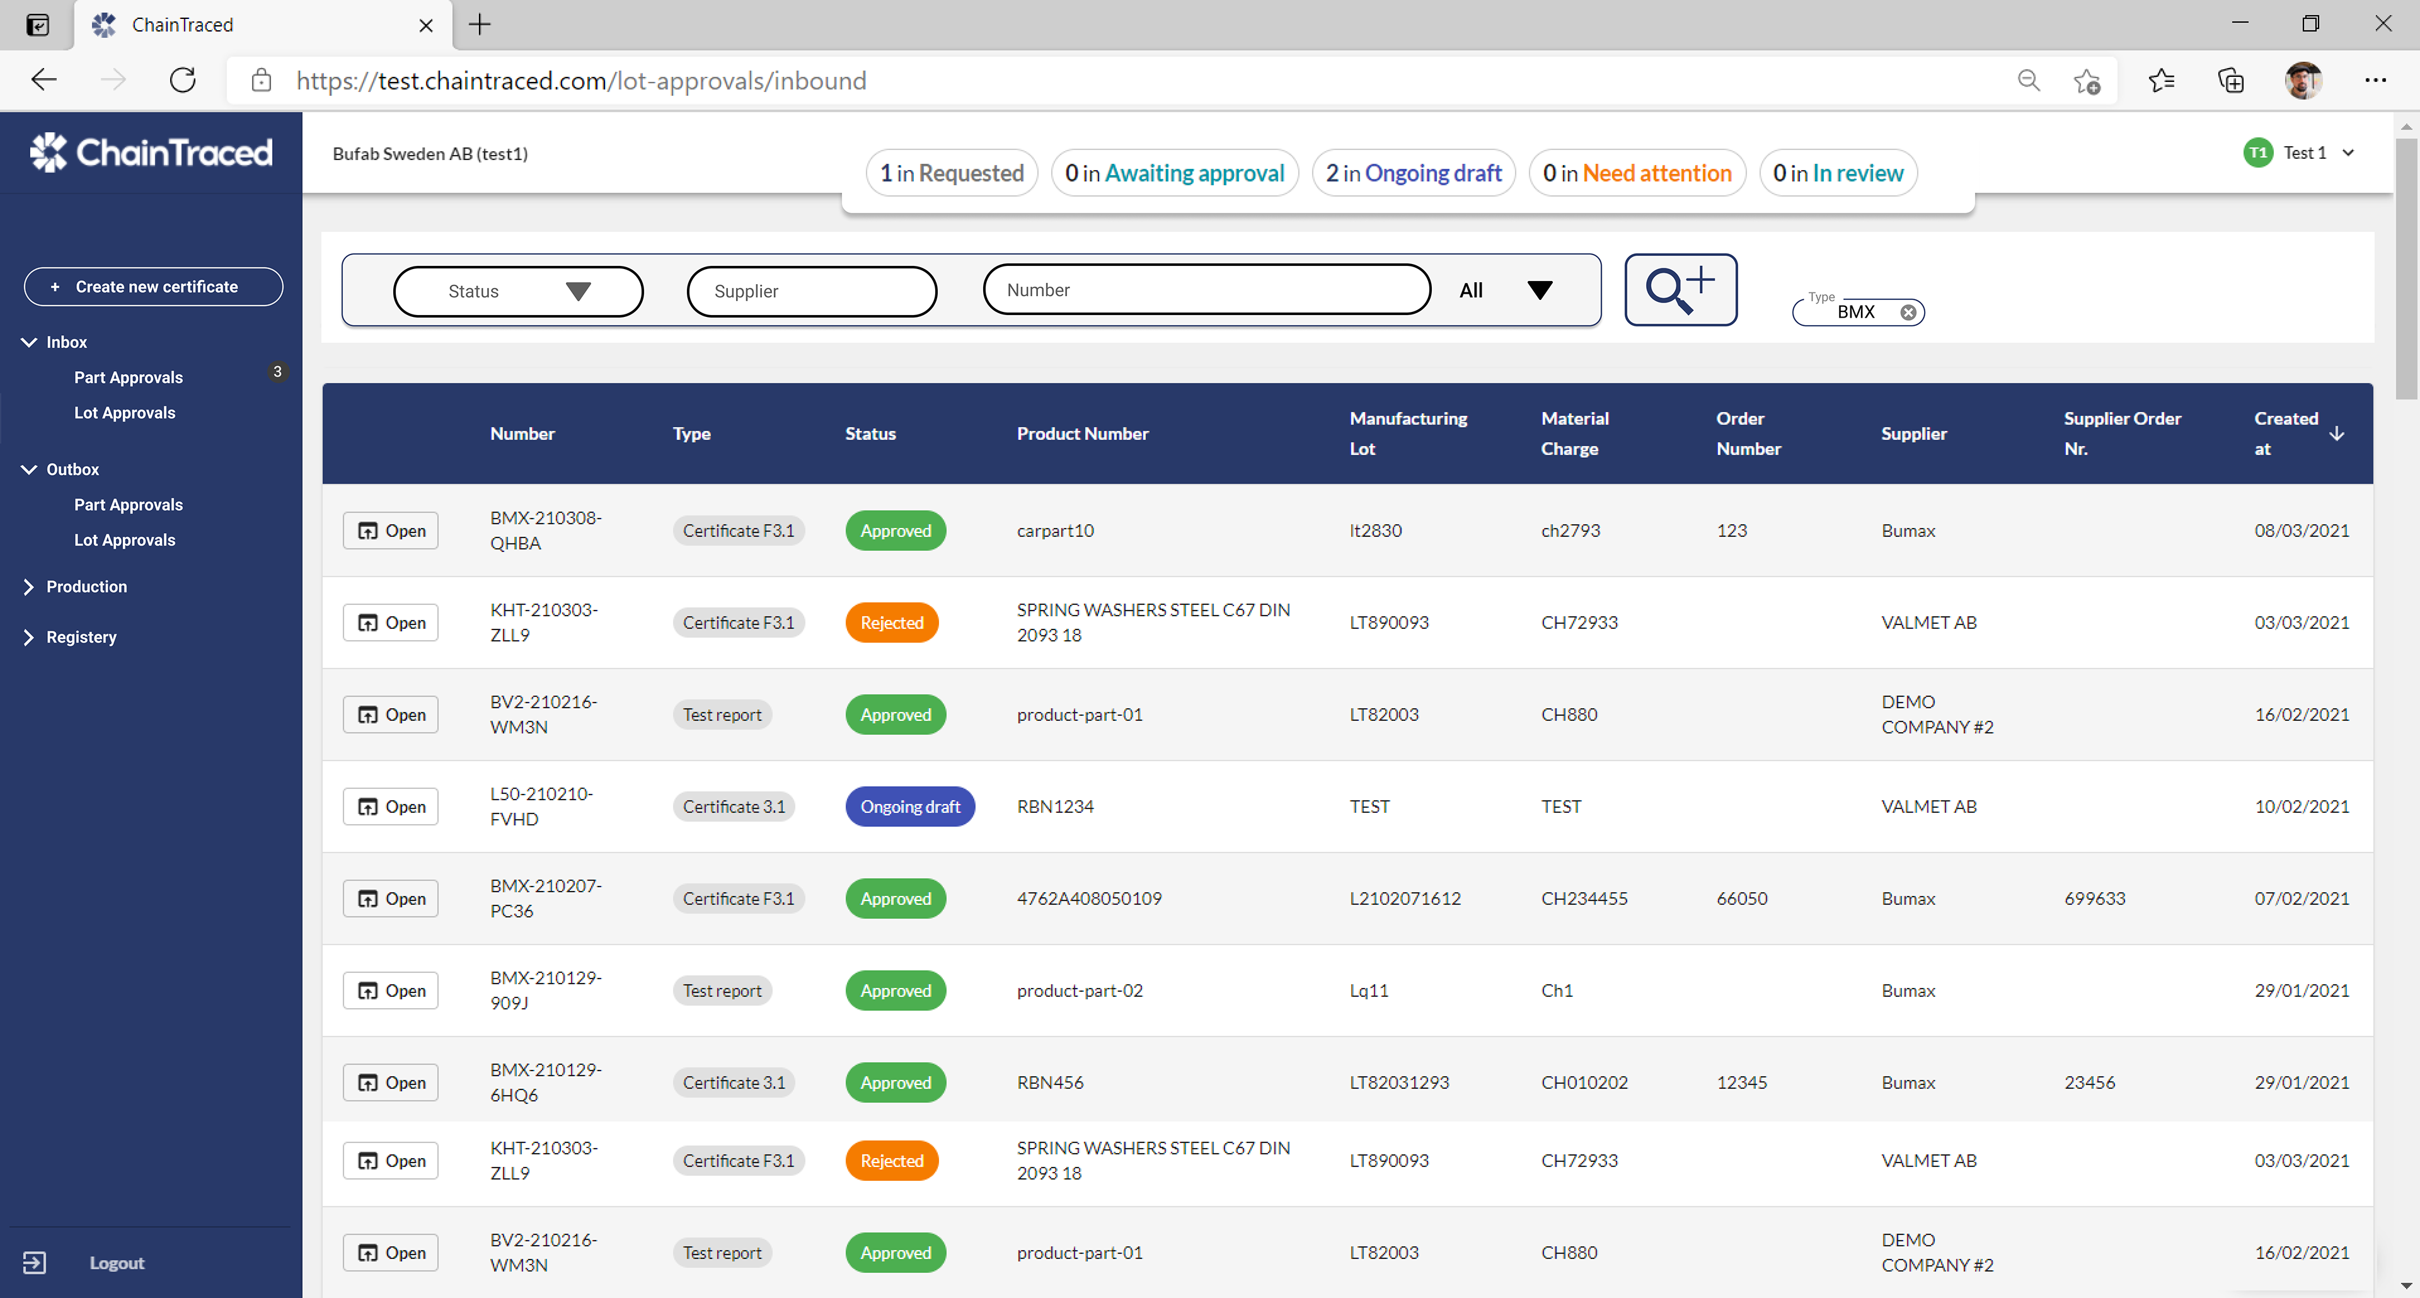Expand the Registery section
The width and height of the screenshot is (2420, 1298).
(29, 637)
